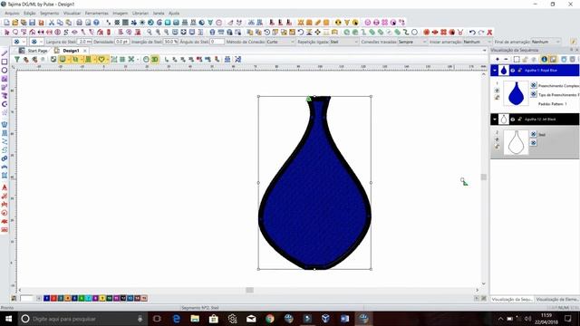Open the Final de amarração Nenhum dropdown

coord(546,42)
